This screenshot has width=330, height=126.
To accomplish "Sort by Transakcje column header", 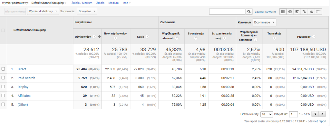I will (x=275, y=34).
